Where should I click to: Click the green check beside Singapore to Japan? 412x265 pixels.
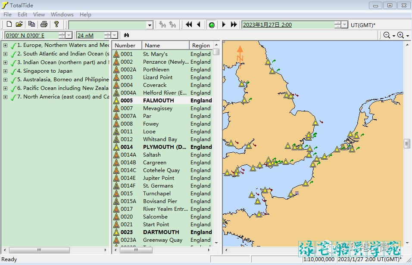click(x=13, y=71)
